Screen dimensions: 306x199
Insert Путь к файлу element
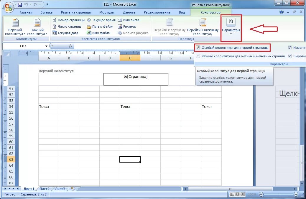click(100, 26)
